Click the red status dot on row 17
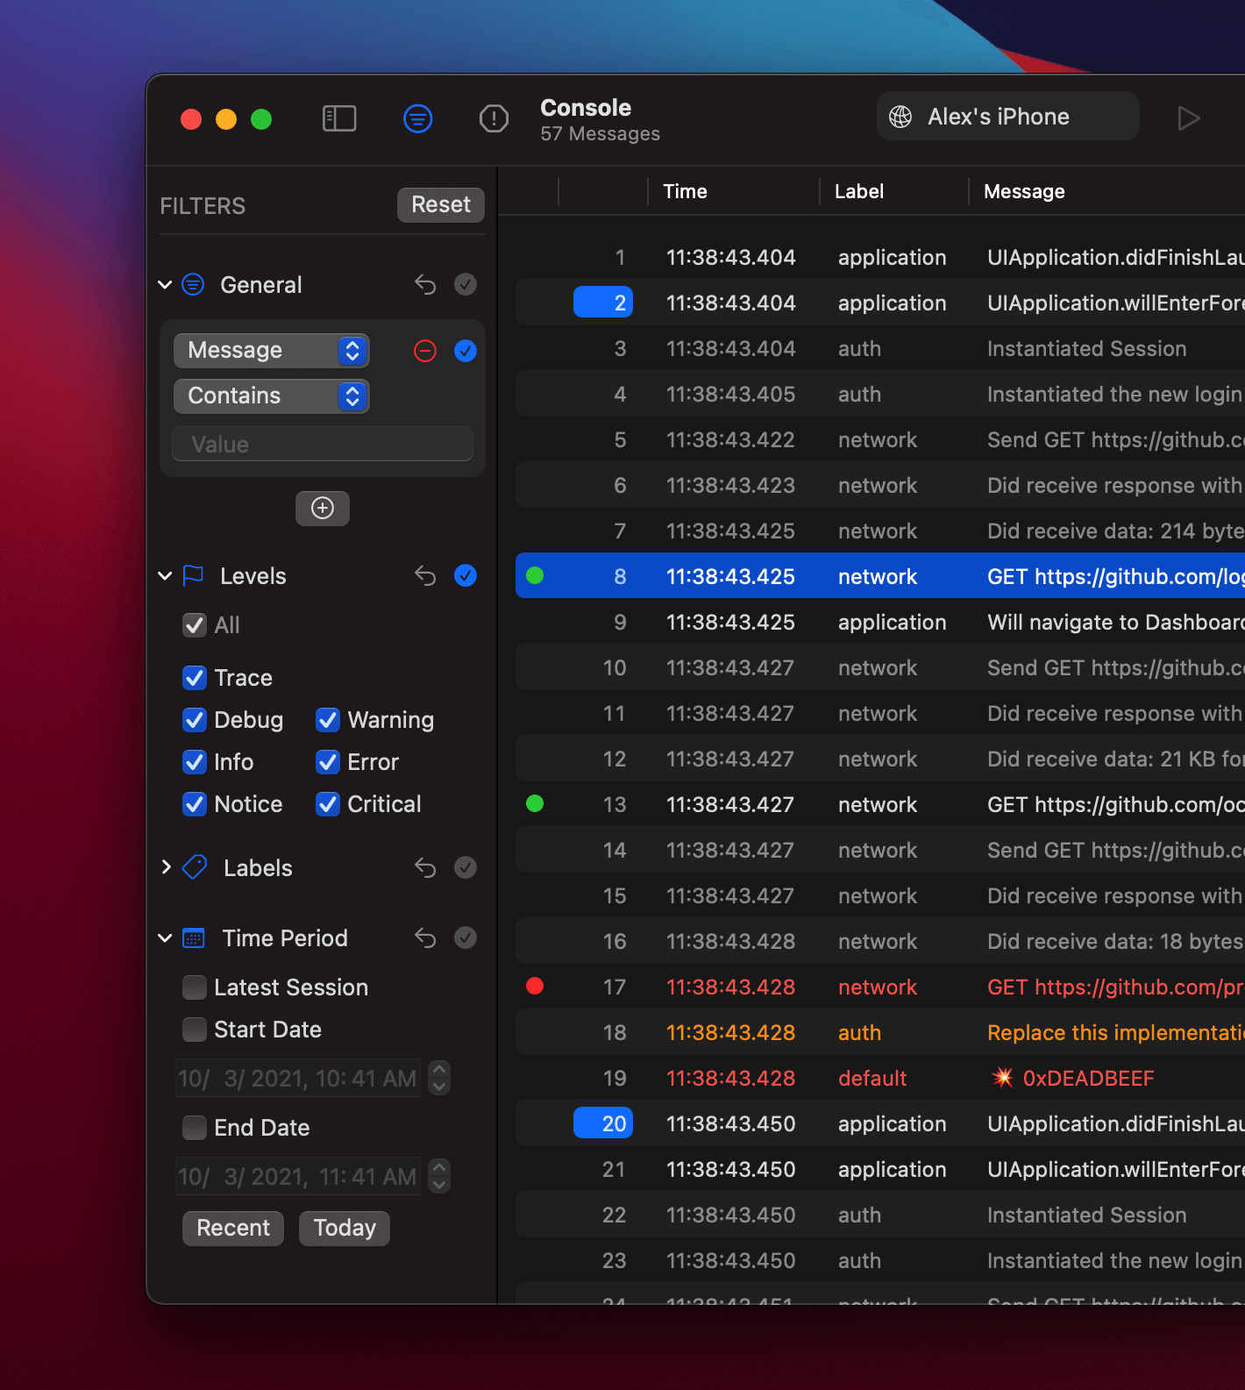 tap(535, 986)
